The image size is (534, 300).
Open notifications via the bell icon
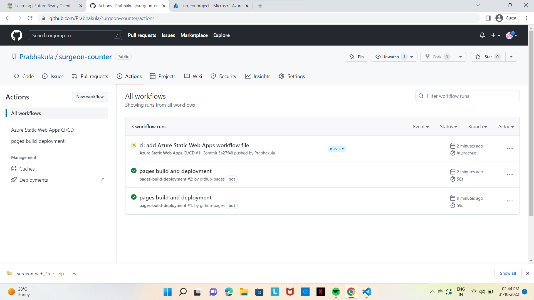(x=482, y=35)
